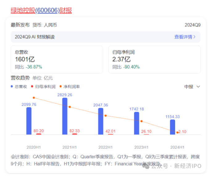Click the 2024H1 axis label
The width and height of the screenshot is (210, 176).
(177, 147)
